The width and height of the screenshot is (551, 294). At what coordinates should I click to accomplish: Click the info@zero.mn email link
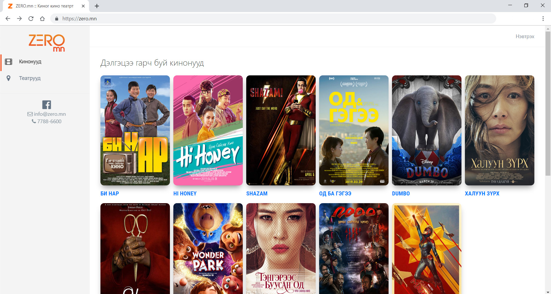coord(47,114)
